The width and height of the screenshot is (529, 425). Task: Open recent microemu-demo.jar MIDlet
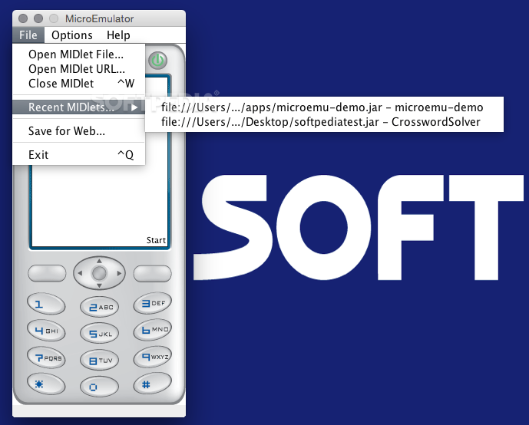324,107
